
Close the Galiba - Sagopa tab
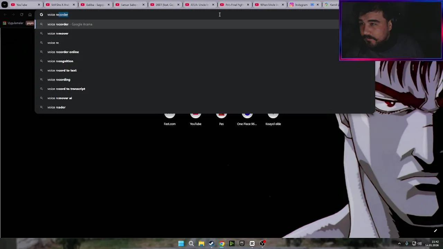click(109, 5)
